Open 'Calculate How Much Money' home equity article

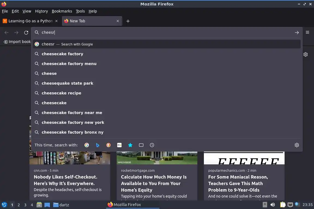tap(154, 183)
